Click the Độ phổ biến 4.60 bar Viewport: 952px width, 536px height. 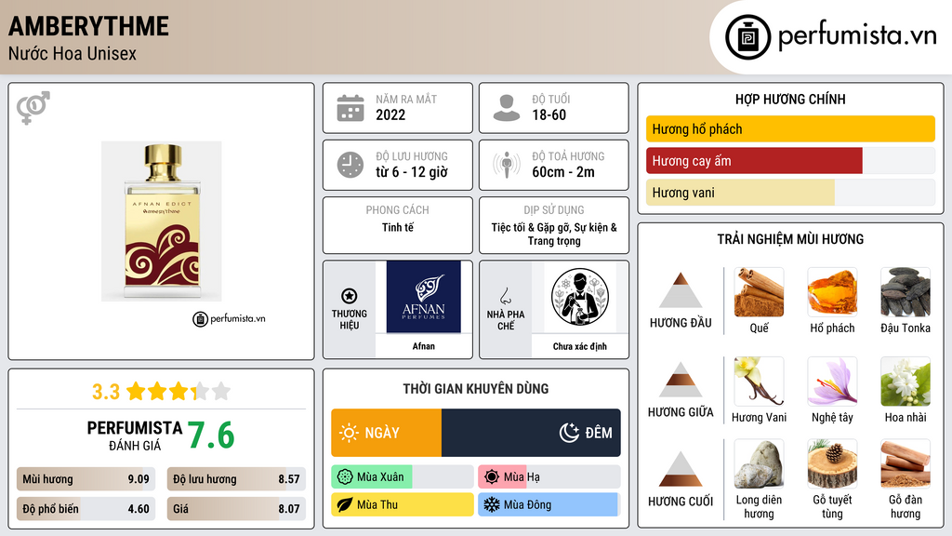[x=86, y=509]
